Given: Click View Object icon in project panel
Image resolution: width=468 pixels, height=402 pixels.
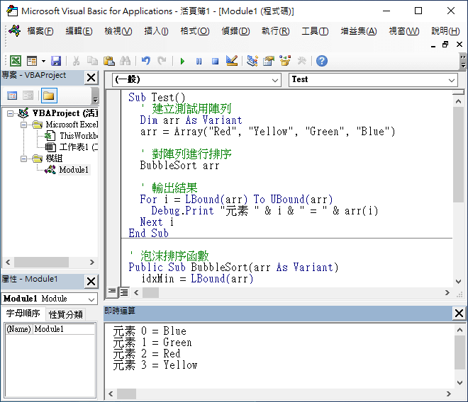Looking at the screenshot, I should (x=28, y=96).
